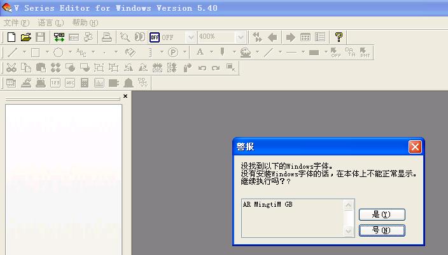448x255 pixels.
Task: Click the New file icon
Action: point(11,37)
